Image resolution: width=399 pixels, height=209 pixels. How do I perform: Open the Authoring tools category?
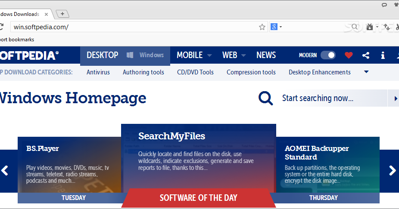[x=143, y=72]
